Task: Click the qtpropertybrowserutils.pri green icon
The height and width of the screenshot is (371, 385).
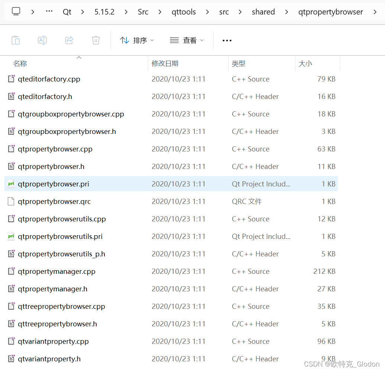Action: click(11, 236)
